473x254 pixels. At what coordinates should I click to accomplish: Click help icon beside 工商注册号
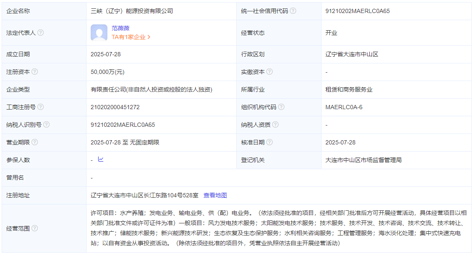(x=40, y=107)
